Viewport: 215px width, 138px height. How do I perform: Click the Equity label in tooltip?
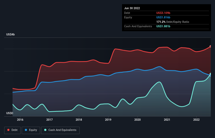(x=128, y=17)
